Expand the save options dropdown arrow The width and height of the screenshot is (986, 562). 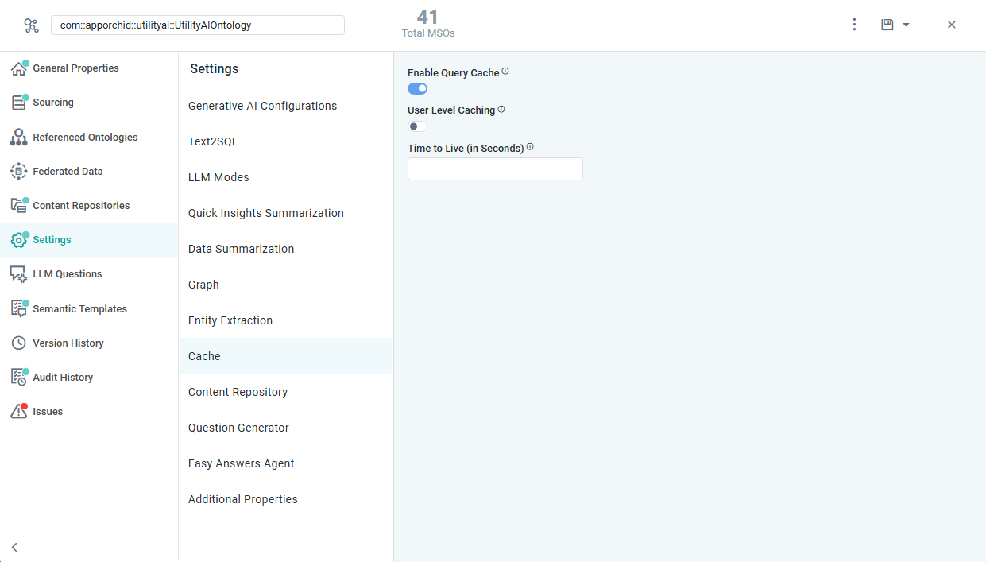(906, 25)
